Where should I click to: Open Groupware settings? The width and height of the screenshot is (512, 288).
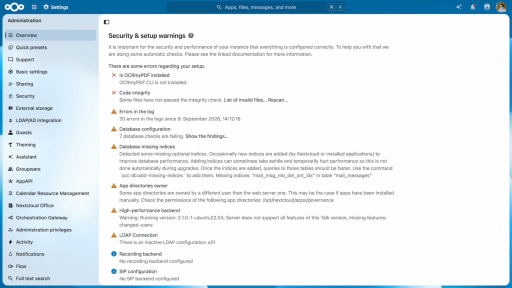[50, 169]
